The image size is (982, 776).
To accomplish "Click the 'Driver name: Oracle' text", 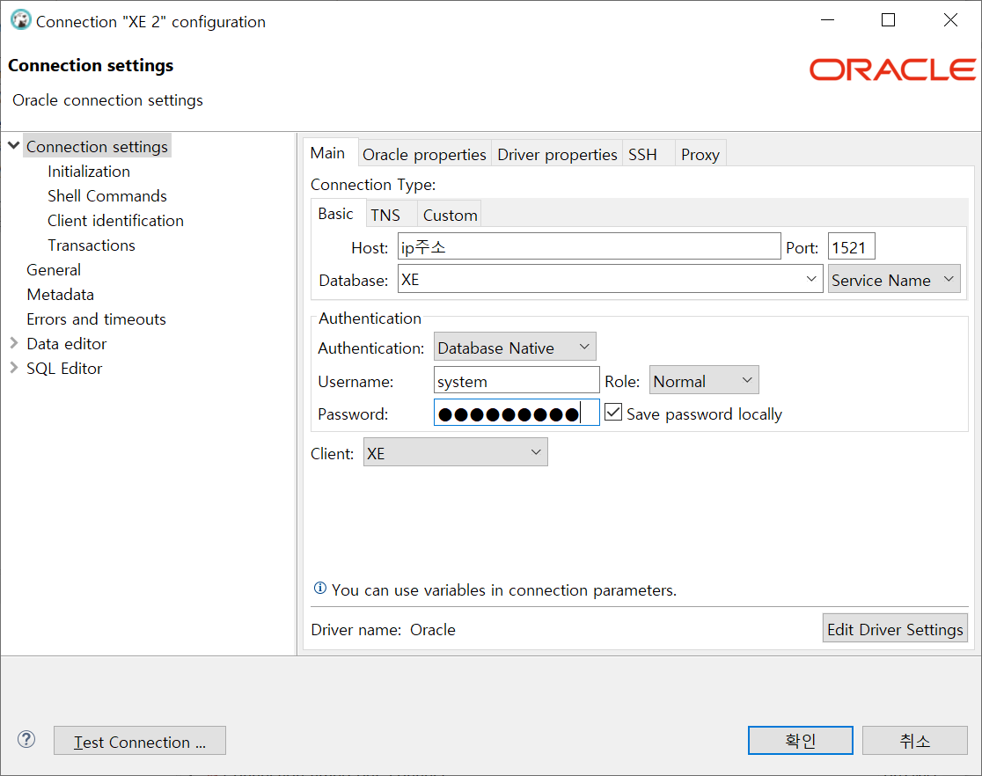I will pyautogui.click(x=384, y=629).
